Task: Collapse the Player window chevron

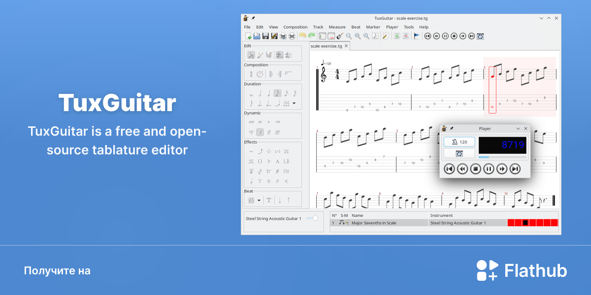Action: tap(518, 128)
